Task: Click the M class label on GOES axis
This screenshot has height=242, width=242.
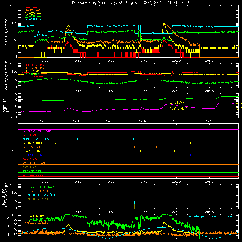Action: point(16,94)
